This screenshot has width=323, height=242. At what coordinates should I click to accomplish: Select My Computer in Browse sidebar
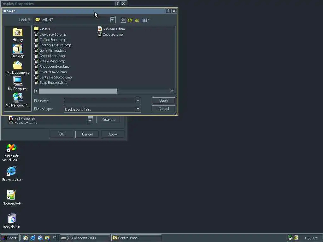[18, 84]
